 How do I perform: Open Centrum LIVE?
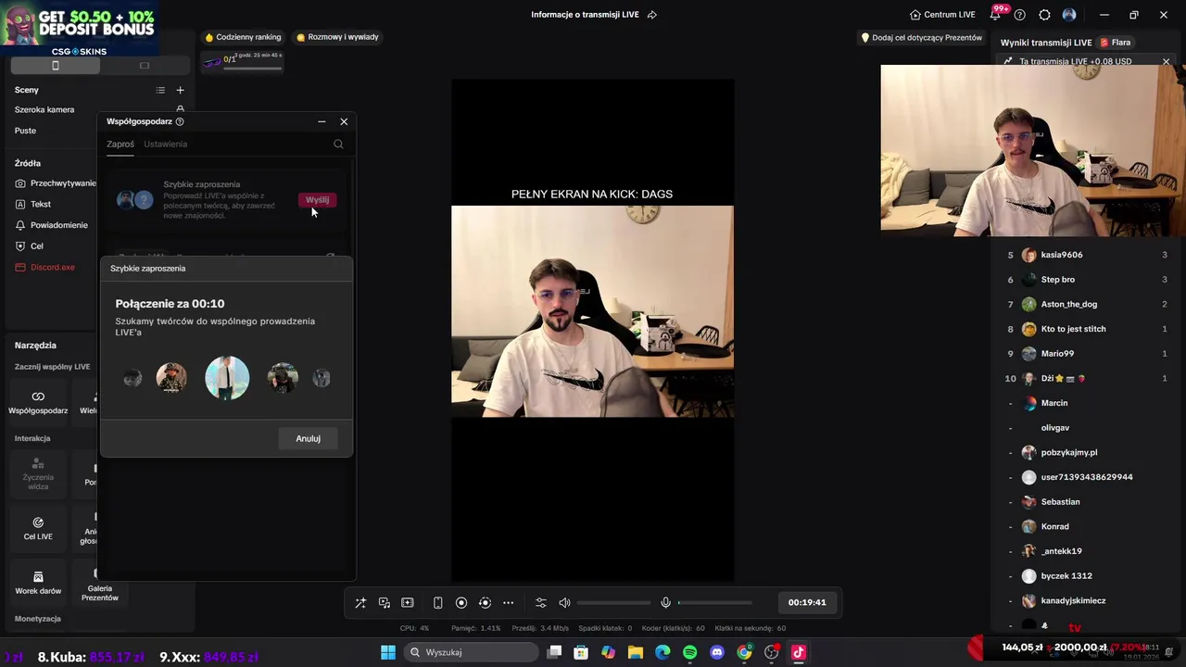pos(942,15)
